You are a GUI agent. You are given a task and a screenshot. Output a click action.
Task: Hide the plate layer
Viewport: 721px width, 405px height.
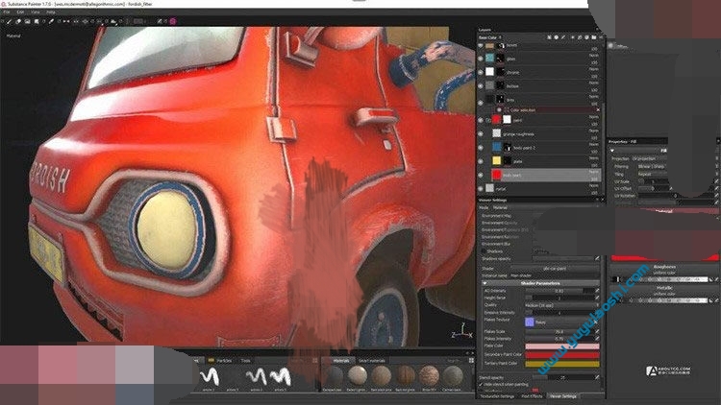[481, 161]
